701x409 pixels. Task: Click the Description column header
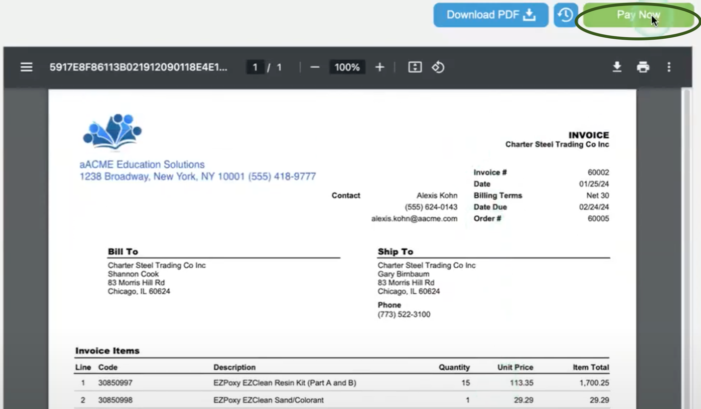pos(234,367)
